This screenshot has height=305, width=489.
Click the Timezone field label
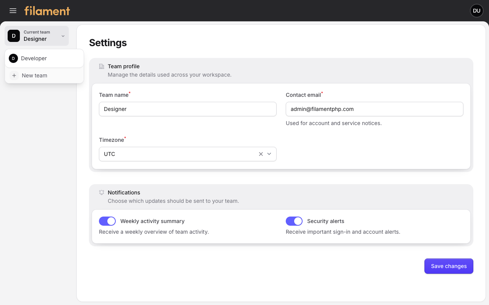coord(112,140)
